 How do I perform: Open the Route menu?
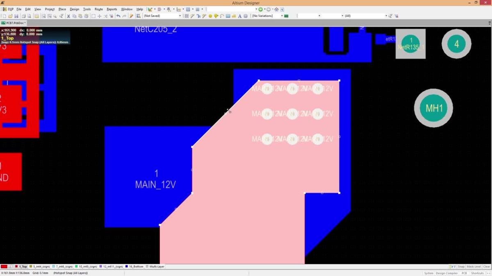[x=98, y=9]
